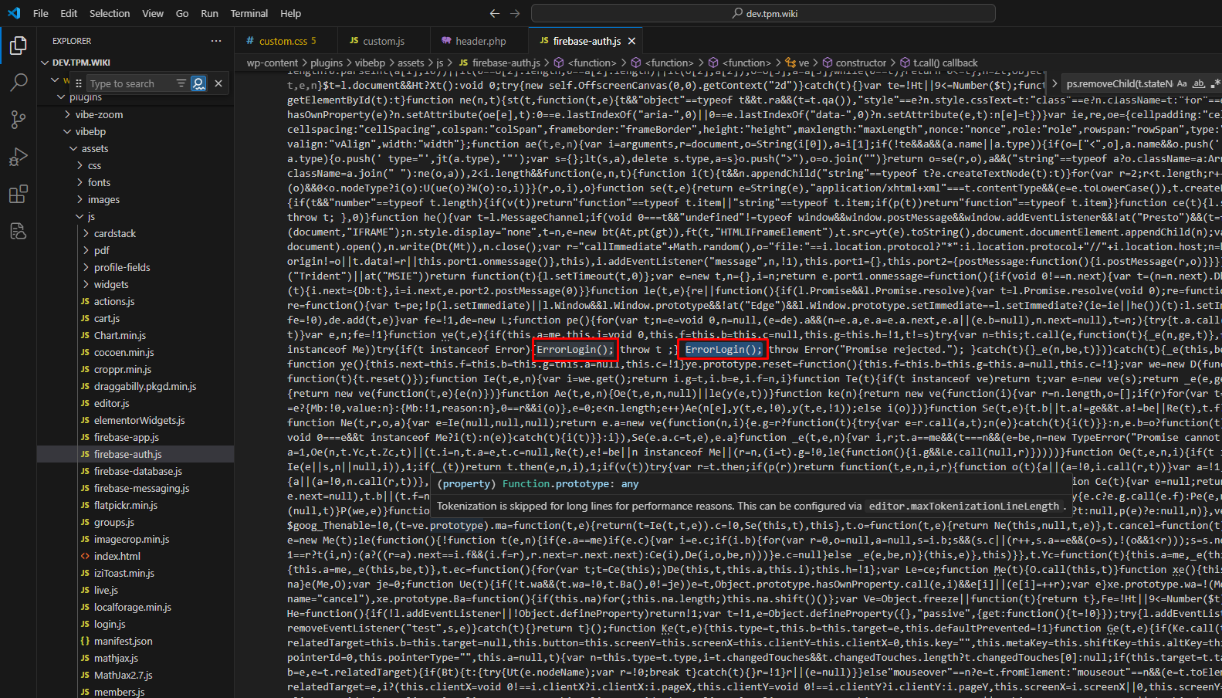
Task: Toggle Match Whole Word in find widget
Action: click(1199, 83)
